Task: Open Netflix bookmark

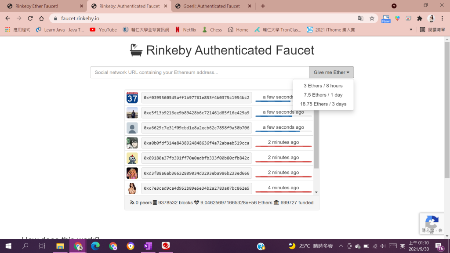Action: point(186,29)
